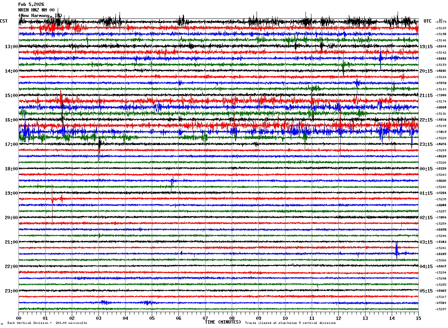
Task: Click minute tick label 15 on x-axis
Action: coord(418,318)
